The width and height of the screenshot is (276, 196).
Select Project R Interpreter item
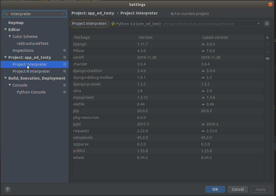click(31, 71)
